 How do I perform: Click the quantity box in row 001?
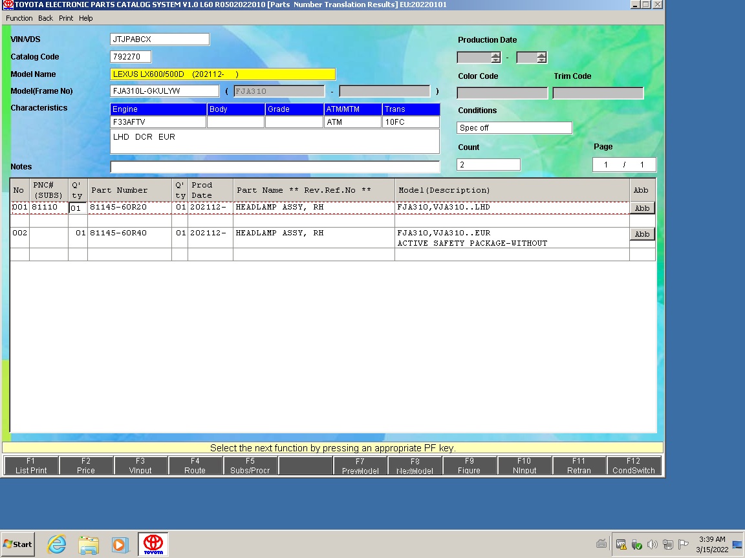(78, 208)
